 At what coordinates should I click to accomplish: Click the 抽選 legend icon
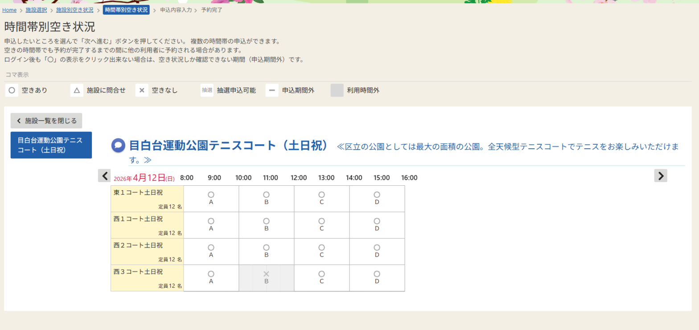pyautogui.click(x=207, y=90)
